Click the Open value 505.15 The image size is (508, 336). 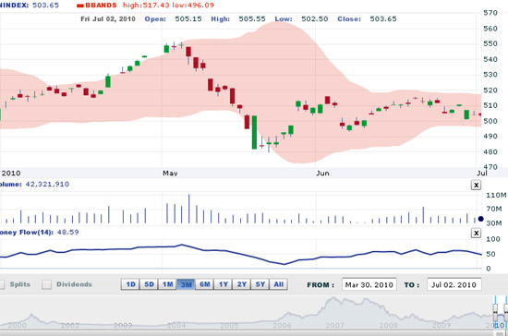[188, 18]
